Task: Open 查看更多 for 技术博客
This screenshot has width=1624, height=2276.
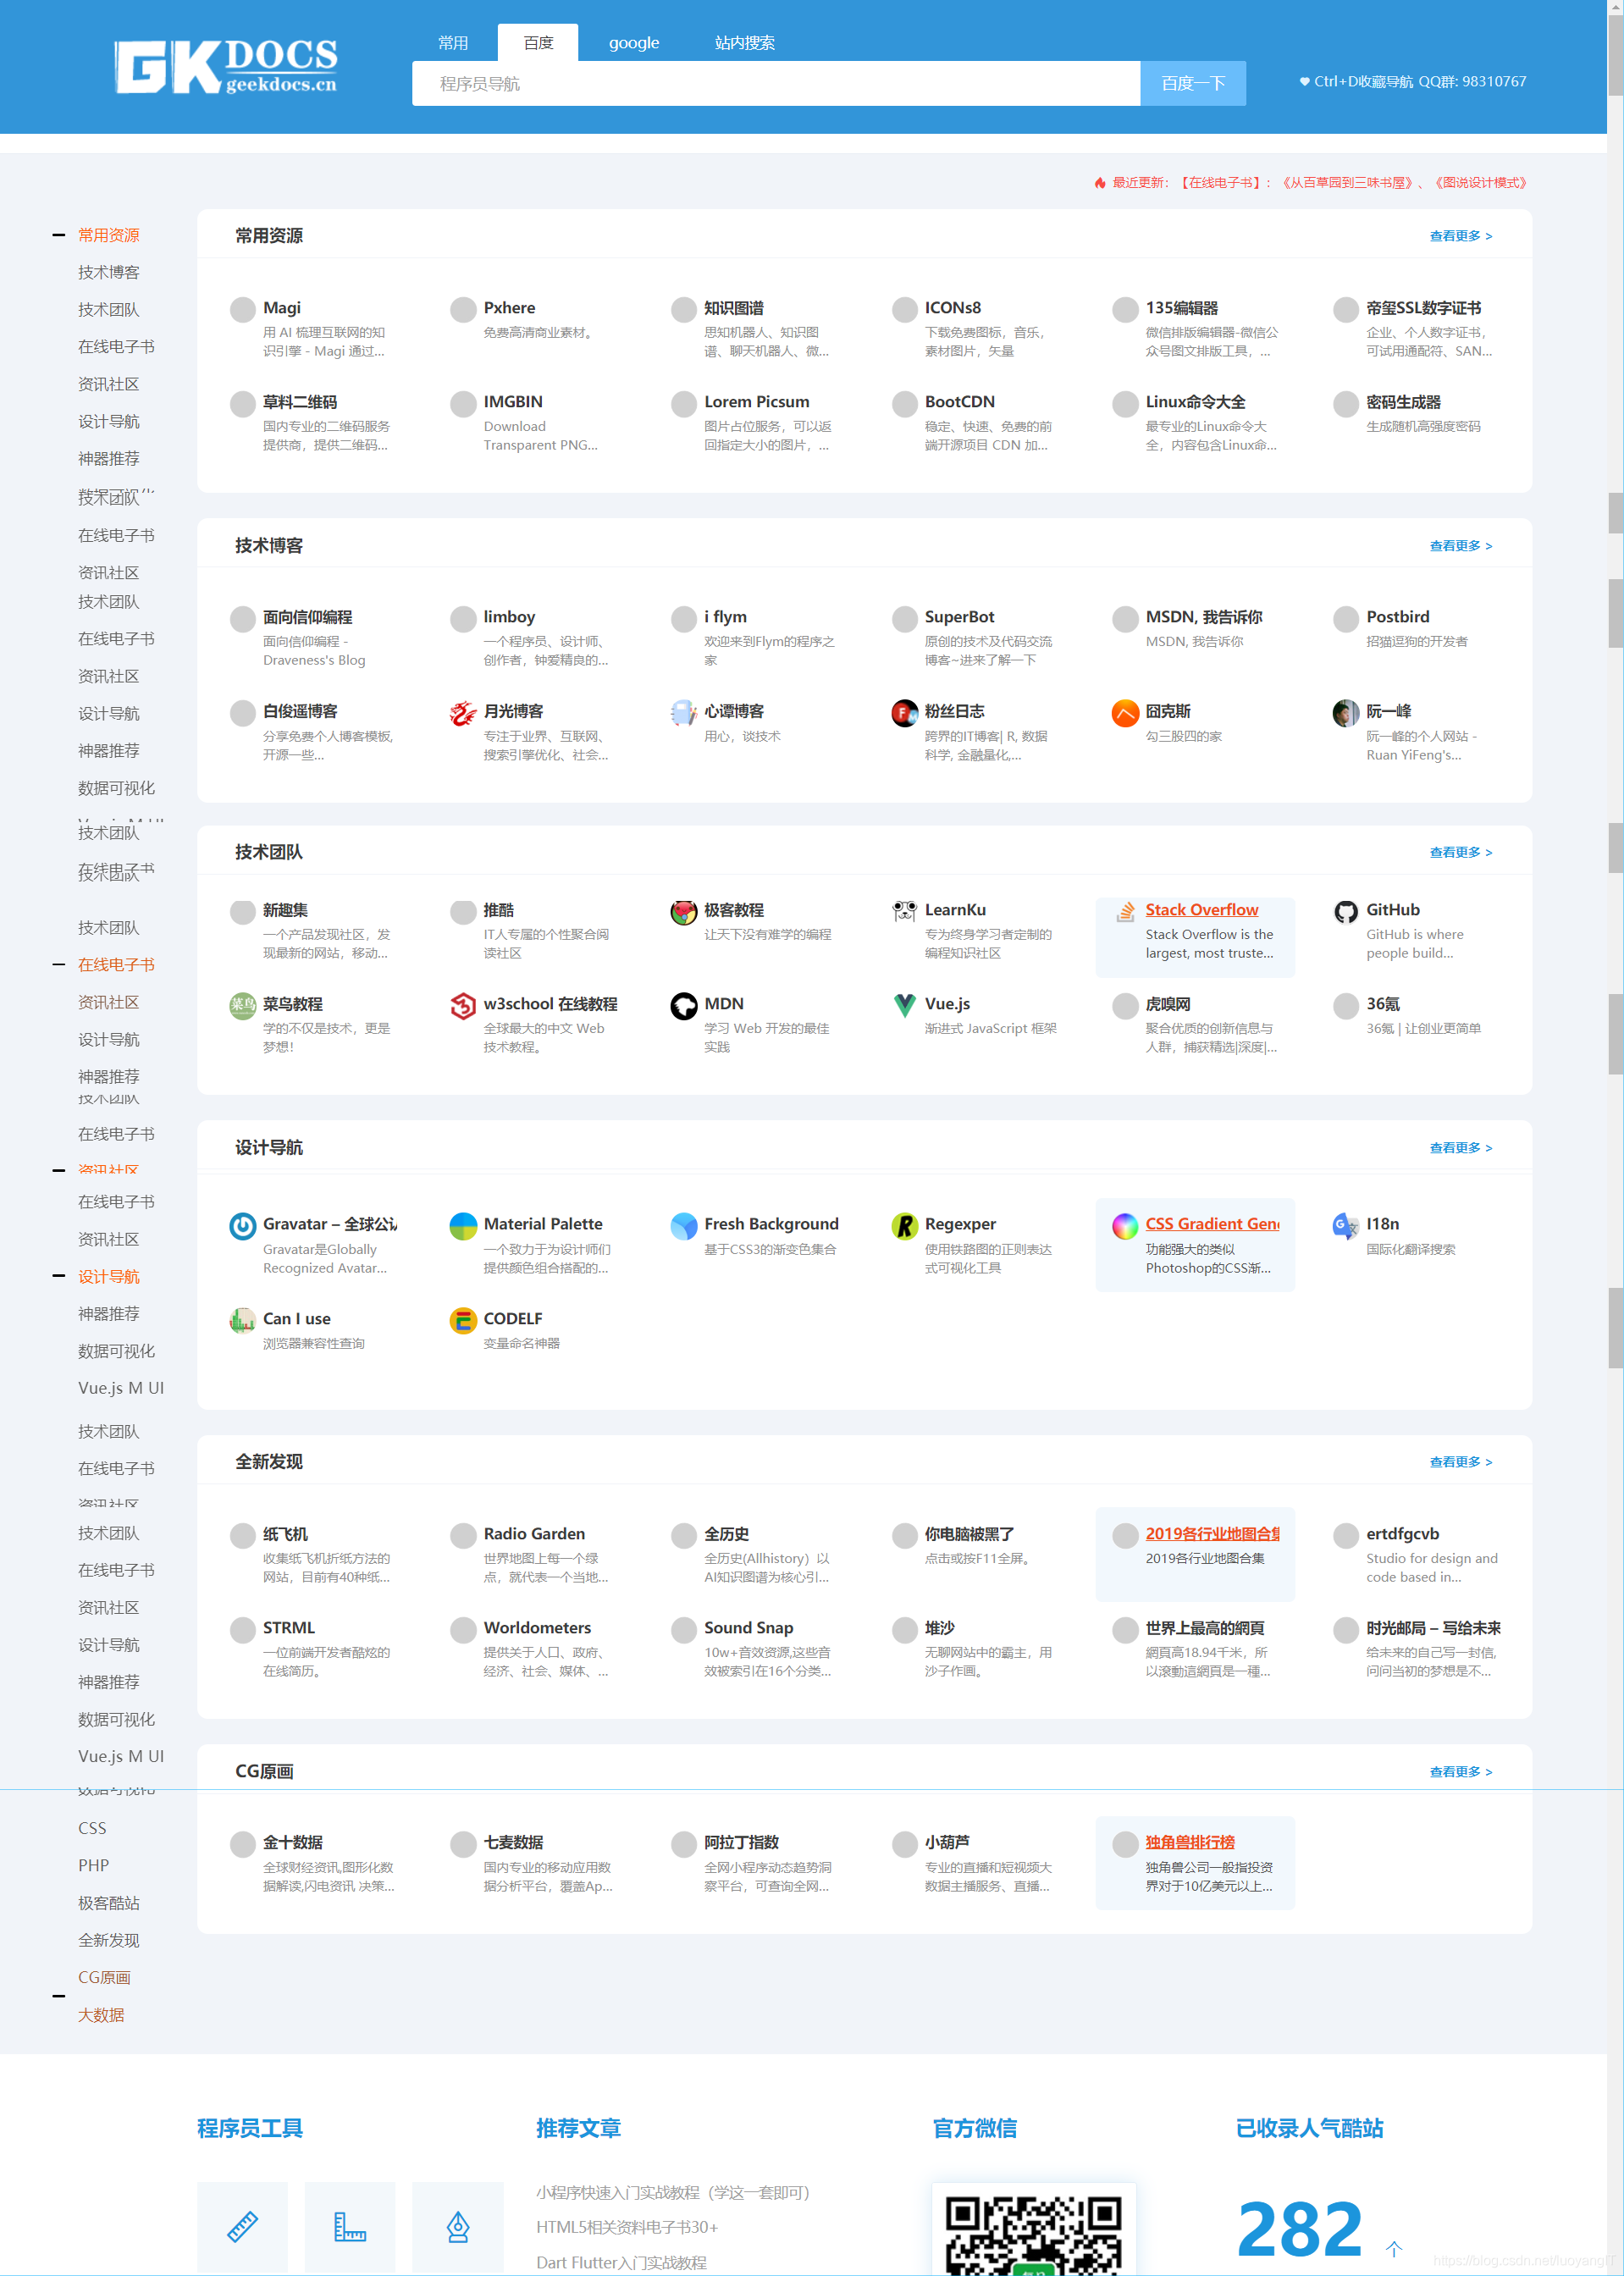Action: coord(1461,546)
